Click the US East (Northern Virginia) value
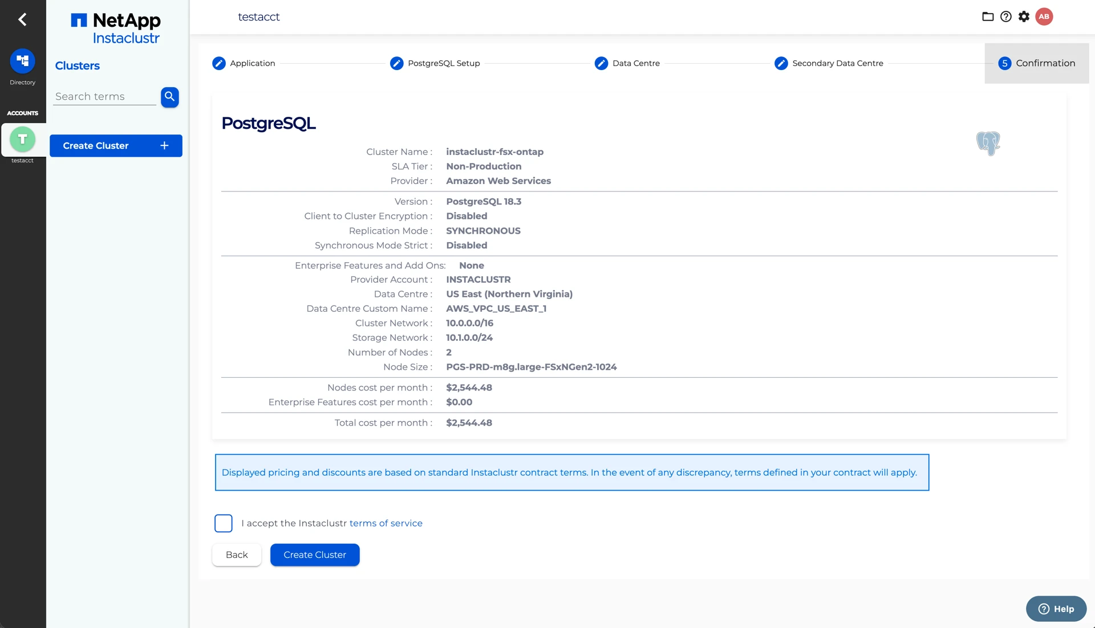1095x628 pixels. 509,294
